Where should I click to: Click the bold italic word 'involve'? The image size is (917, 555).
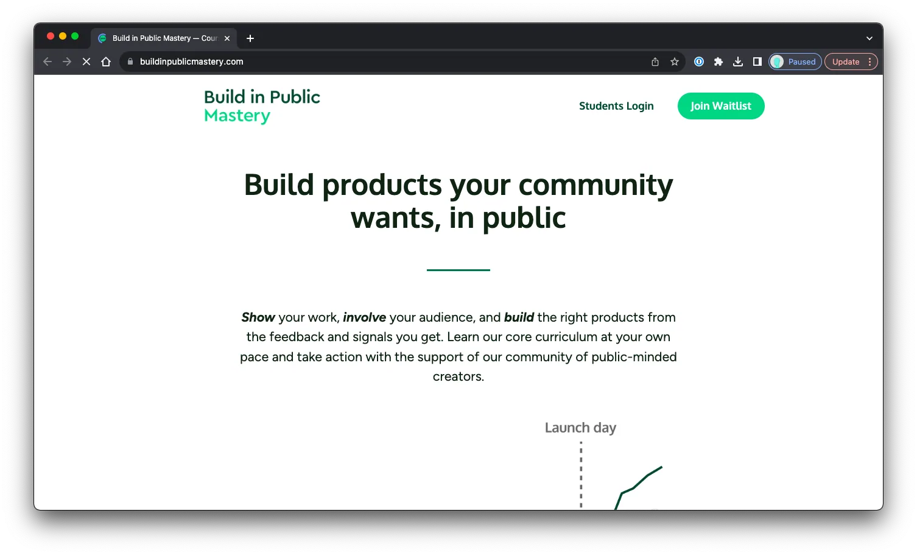click(x=364, y=317)
